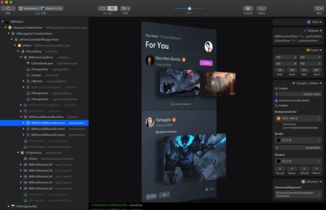Screen dimensions: 326x210
Task: Click the green UIControl section icon
Action: (x=303, y=182)
